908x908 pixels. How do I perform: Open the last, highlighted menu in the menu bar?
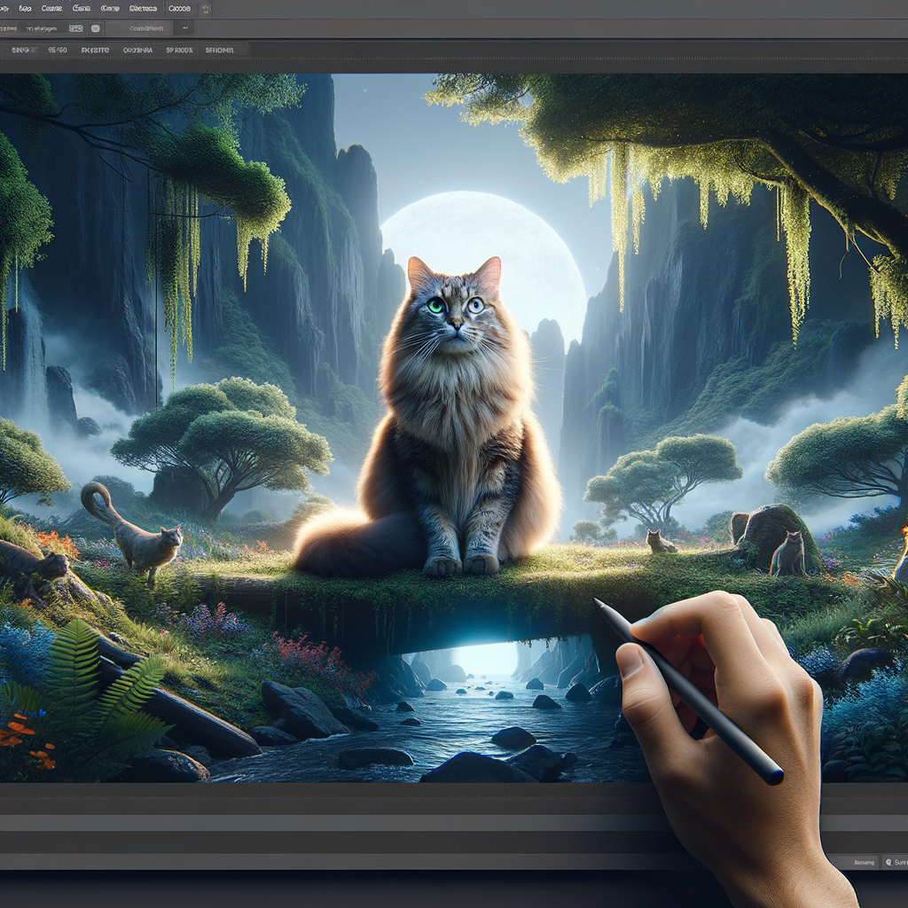pos(179,9)
